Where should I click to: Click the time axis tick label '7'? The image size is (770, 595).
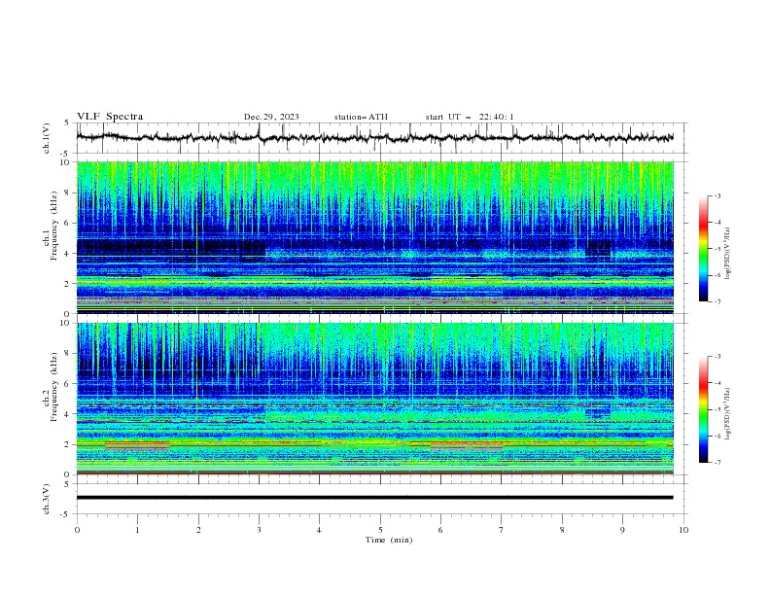click(x=502, y=530)
